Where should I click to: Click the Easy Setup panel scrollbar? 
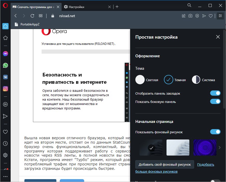point(224,69)
